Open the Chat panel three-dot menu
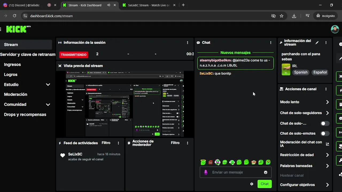This screenshot has width=342, height=192. (x=271, y=42)
